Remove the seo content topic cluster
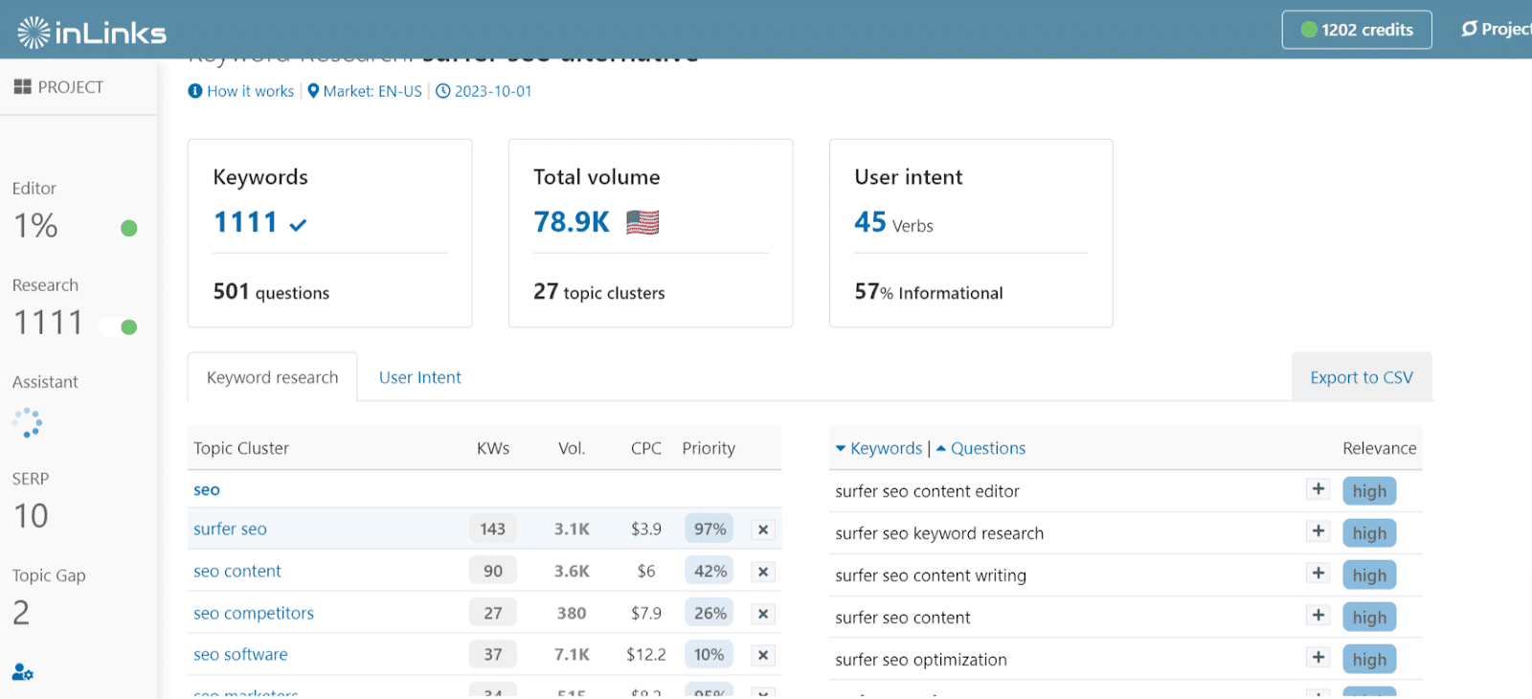The width and height of the screenshot is (1532, 699). coord(763,572)
